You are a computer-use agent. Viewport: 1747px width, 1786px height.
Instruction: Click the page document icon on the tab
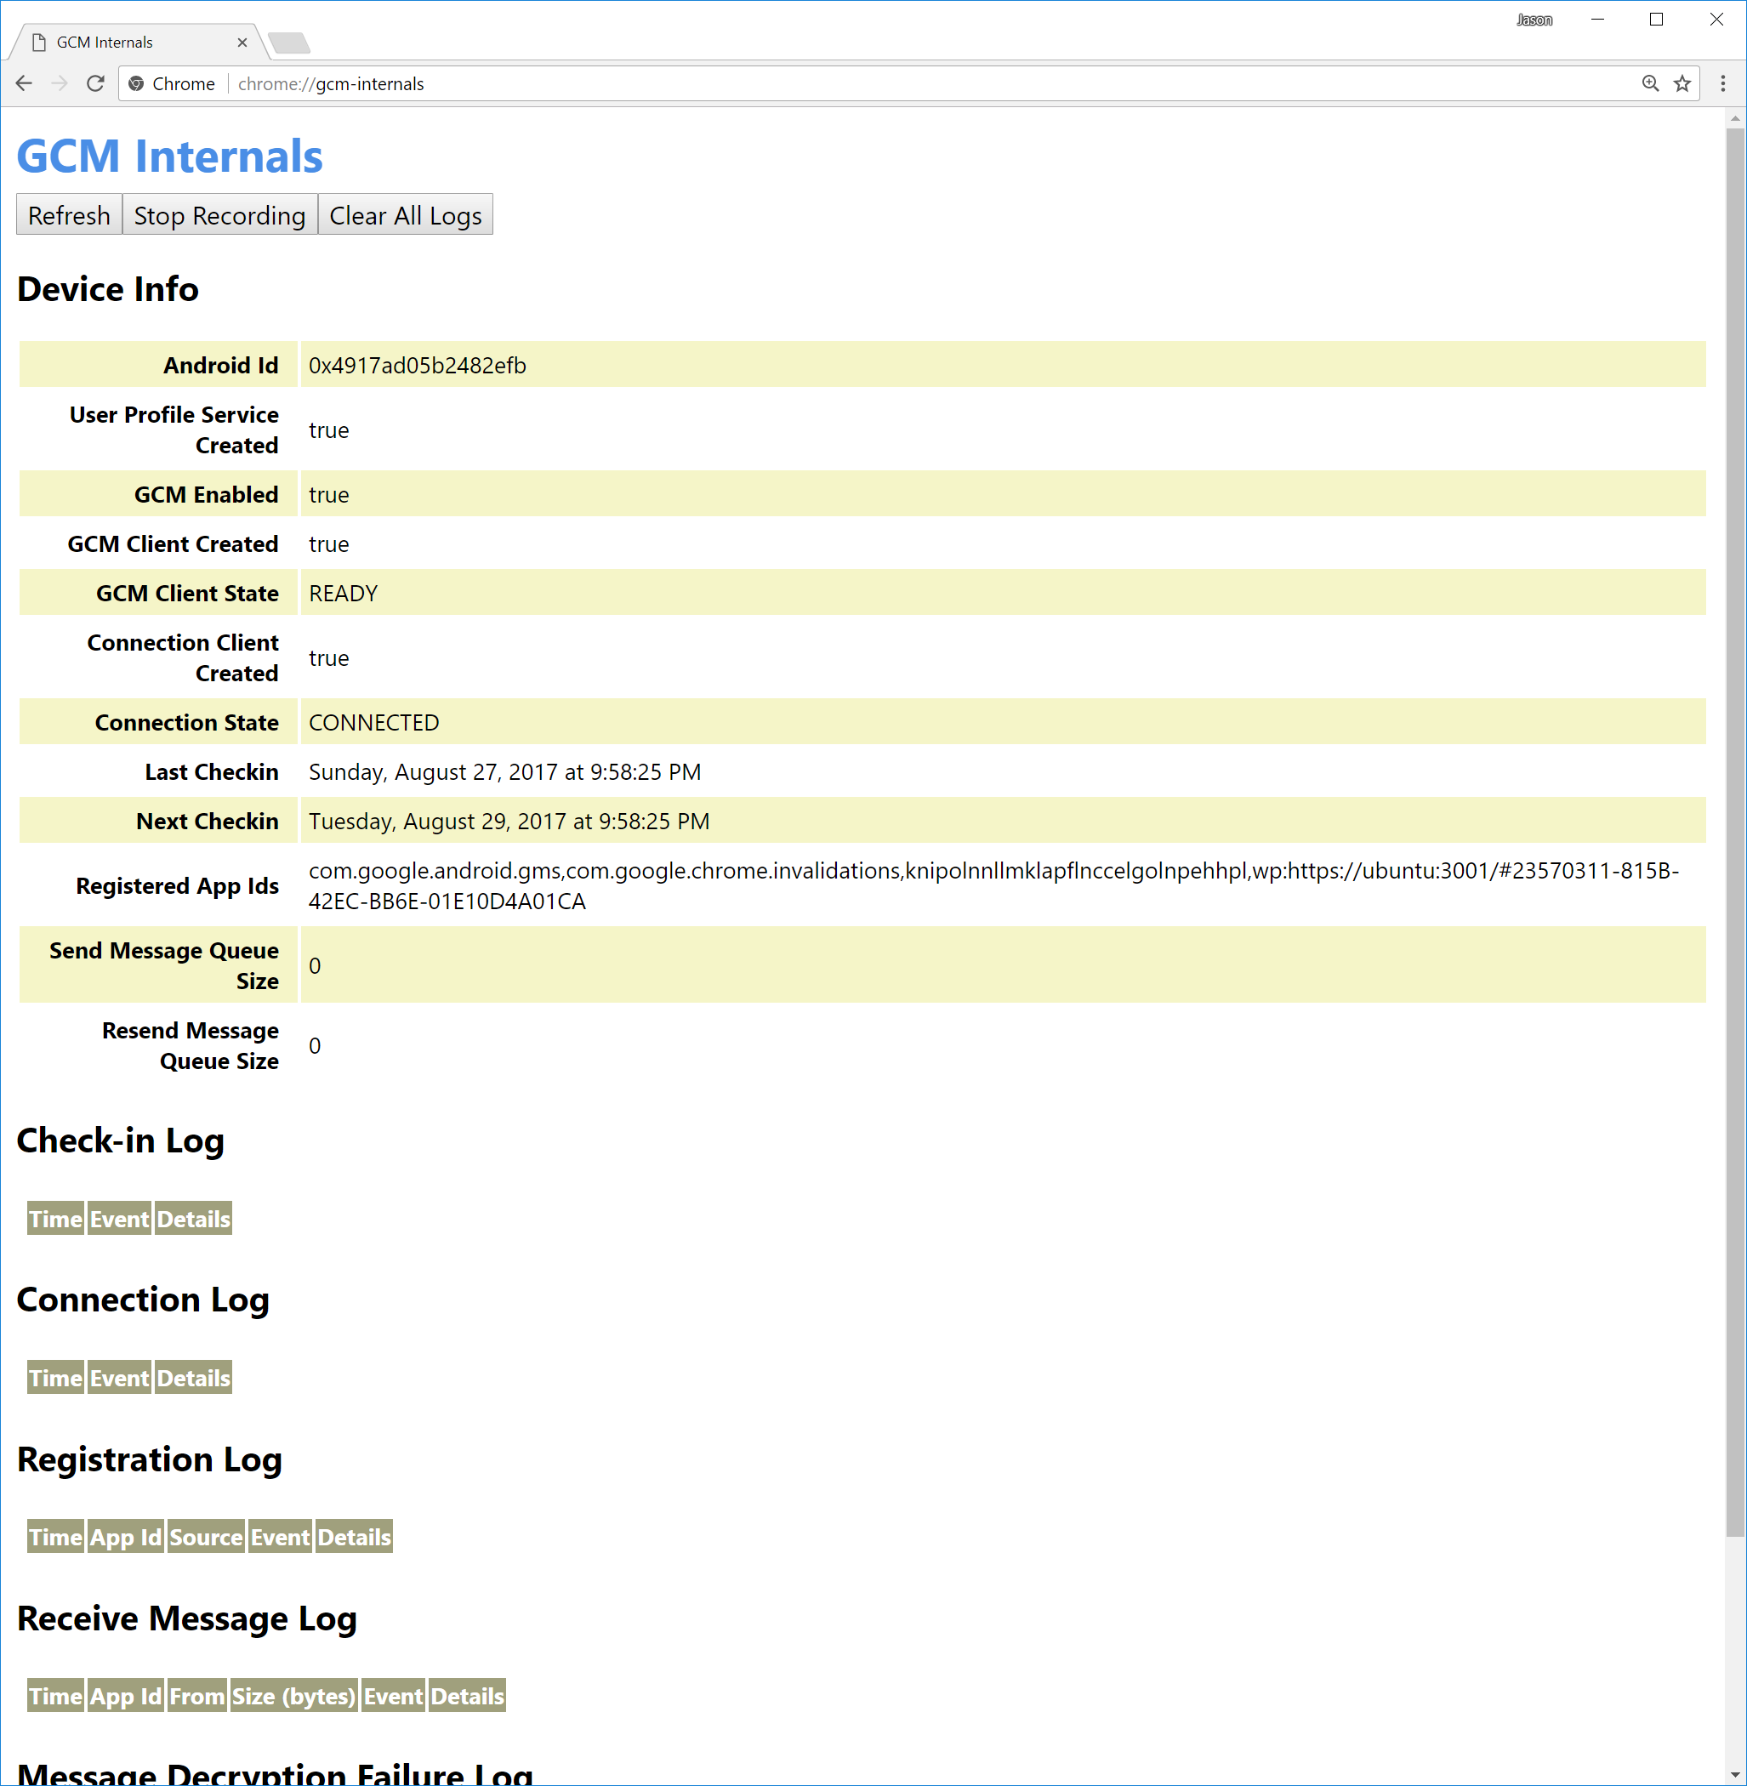click(x=38, y=42)
